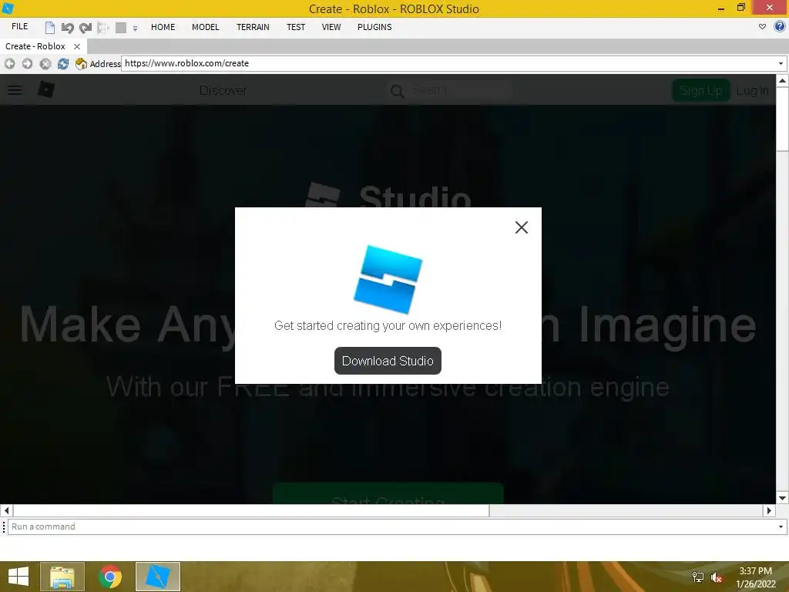Click the green Sign Up button

[701, 91]
